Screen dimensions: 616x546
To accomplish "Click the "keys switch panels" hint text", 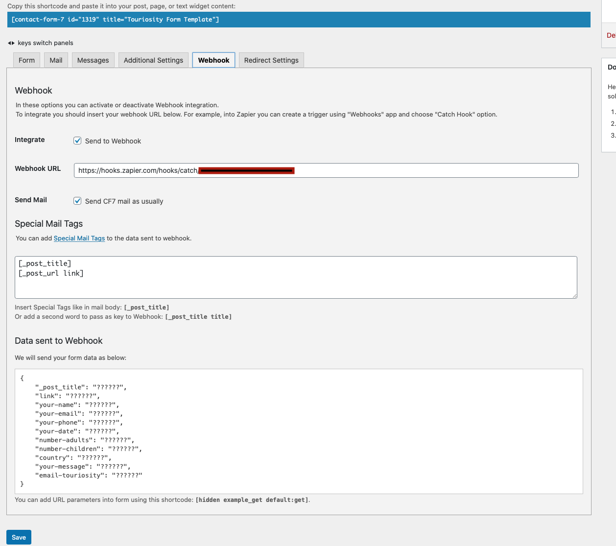I will [x=46, y=43].
